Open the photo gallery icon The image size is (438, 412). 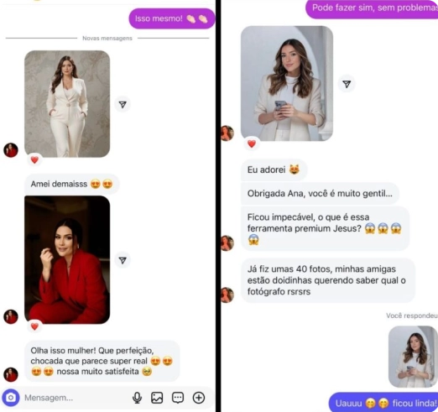157,398
